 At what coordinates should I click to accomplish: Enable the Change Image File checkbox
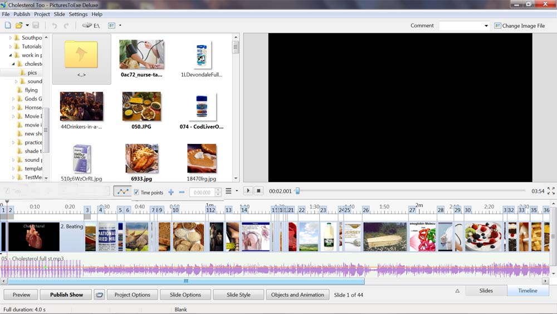(497, 26)
